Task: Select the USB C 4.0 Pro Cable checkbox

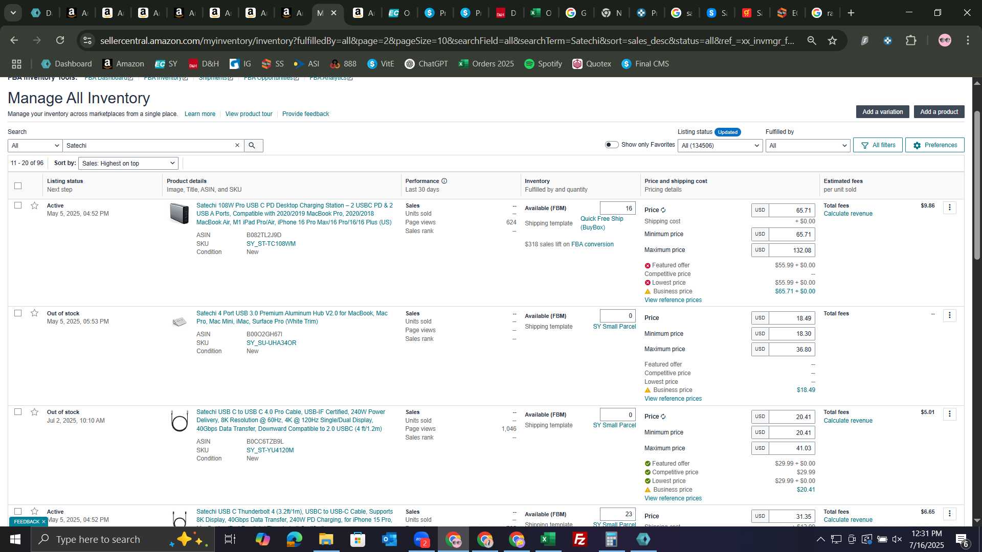Action: coord(18,412)
